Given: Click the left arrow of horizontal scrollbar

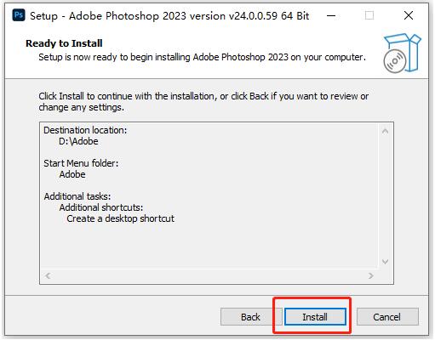Looking at the screenshot, I should click(x=48, y=275).
